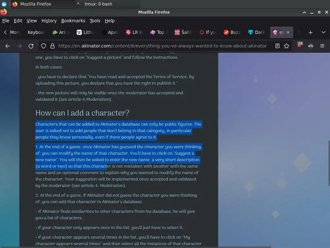
Task: Open the Tools menu
Action: click(x=95, y=21)
